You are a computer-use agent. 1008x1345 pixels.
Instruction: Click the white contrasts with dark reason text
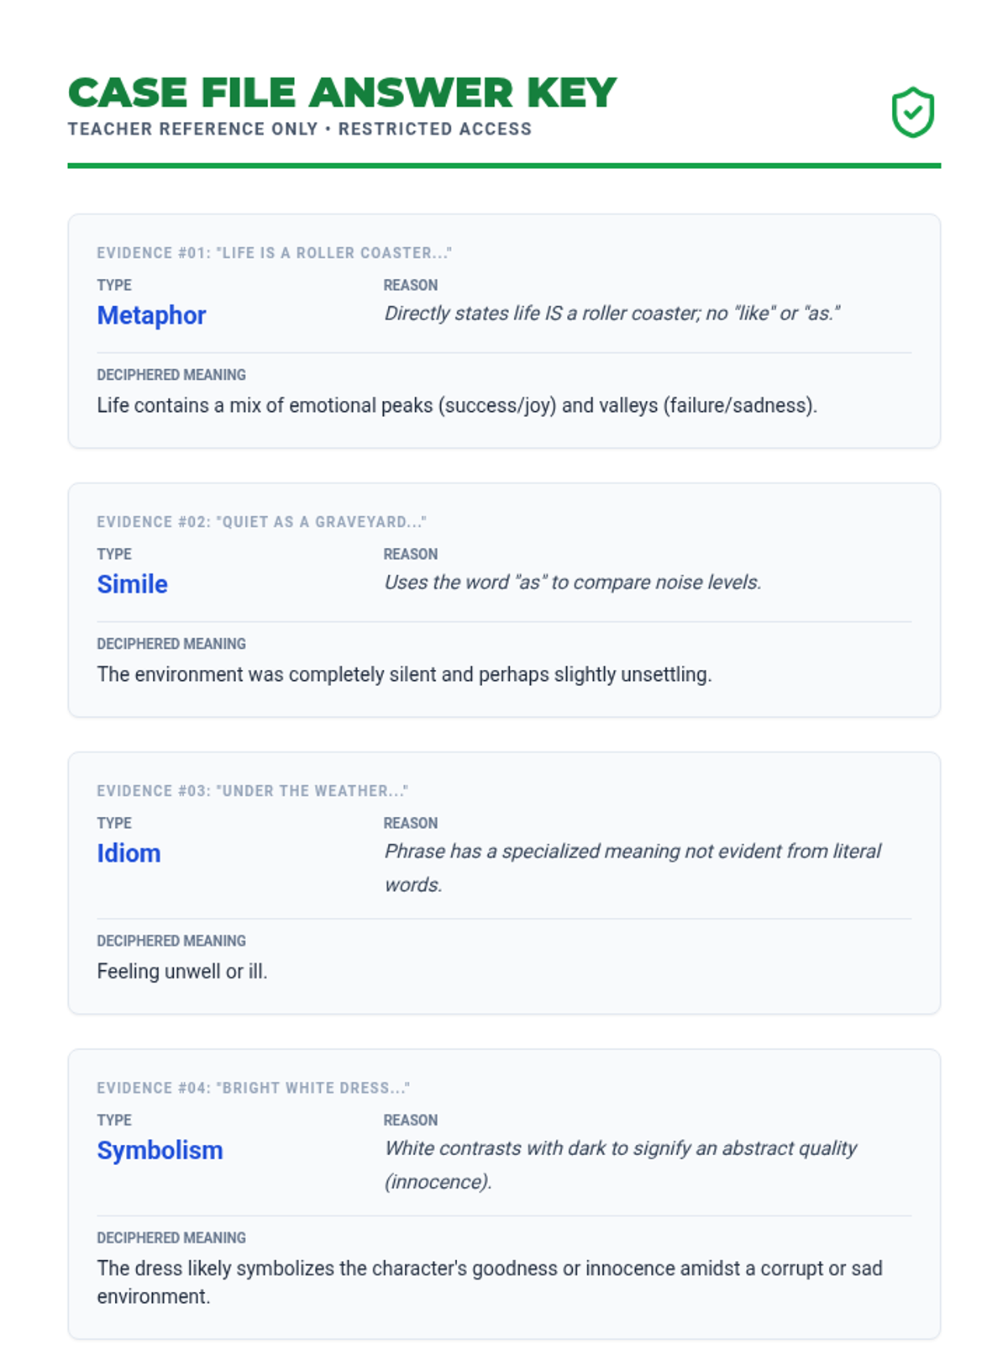(x=621, y=1164)
